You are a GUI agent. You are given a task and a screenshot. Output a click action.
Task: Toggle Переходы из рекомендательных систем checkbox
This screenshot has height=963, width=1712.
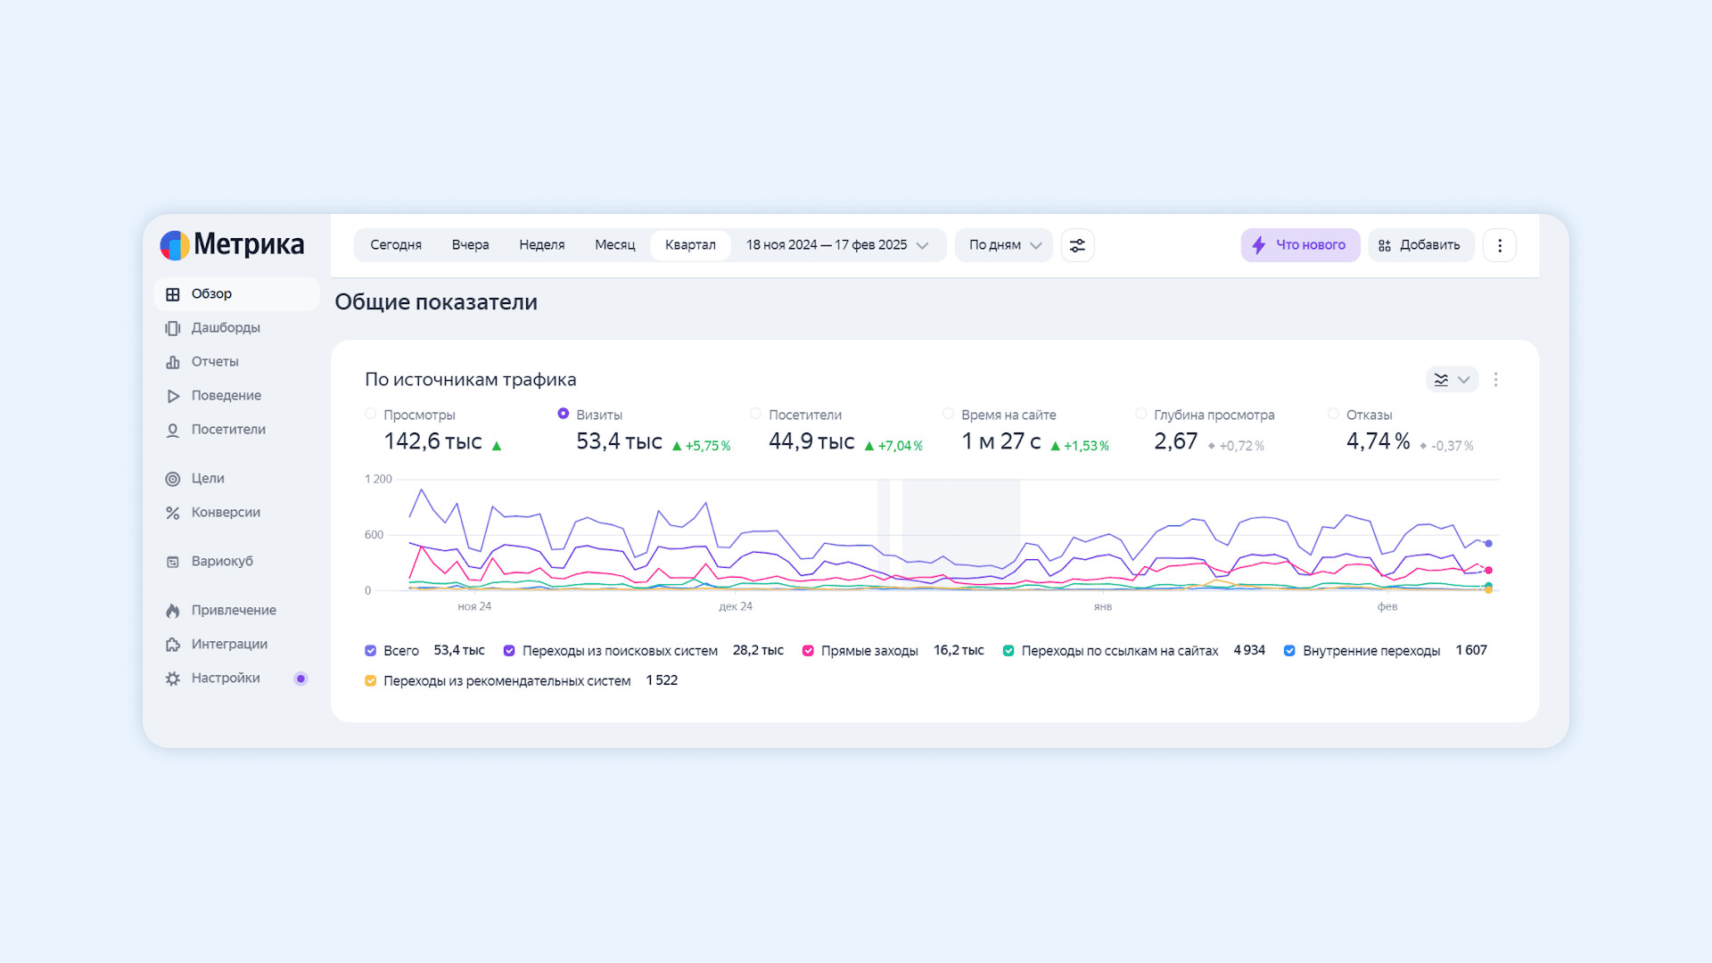(x=371, y=681)
